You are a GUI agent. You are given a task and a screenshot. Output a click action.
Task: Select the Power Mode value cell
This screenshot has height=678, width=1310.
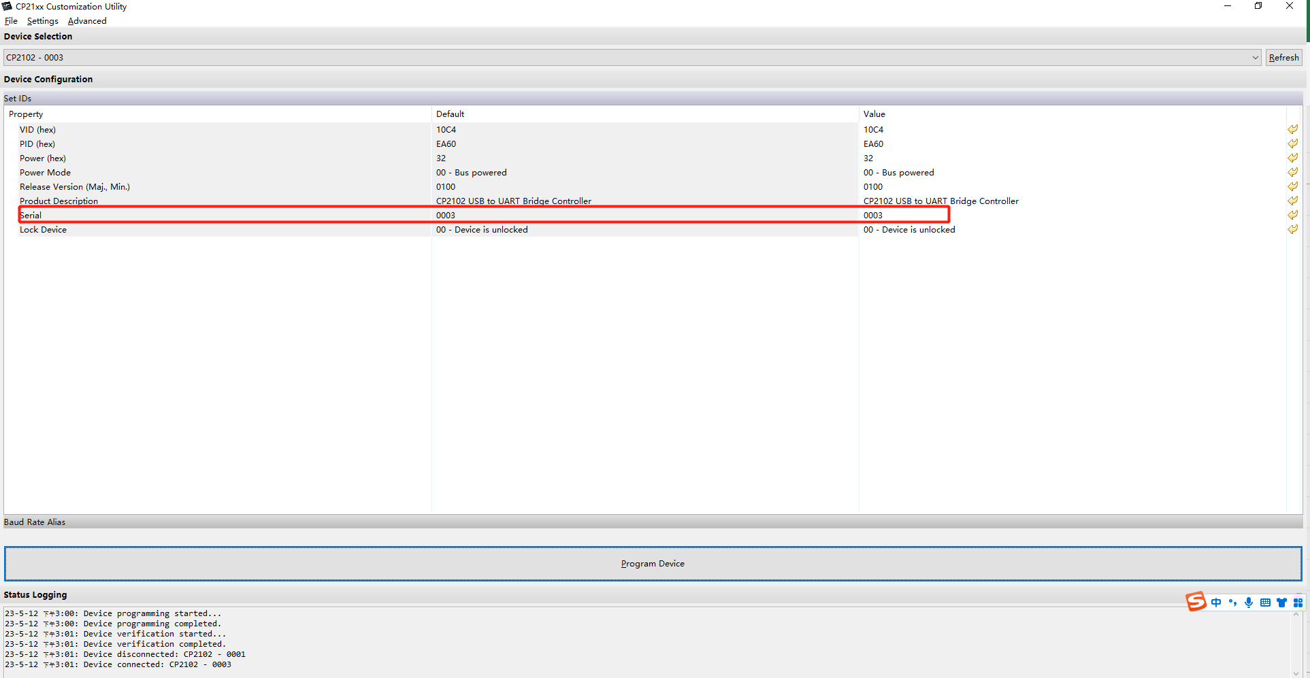tap(1072, 172)
